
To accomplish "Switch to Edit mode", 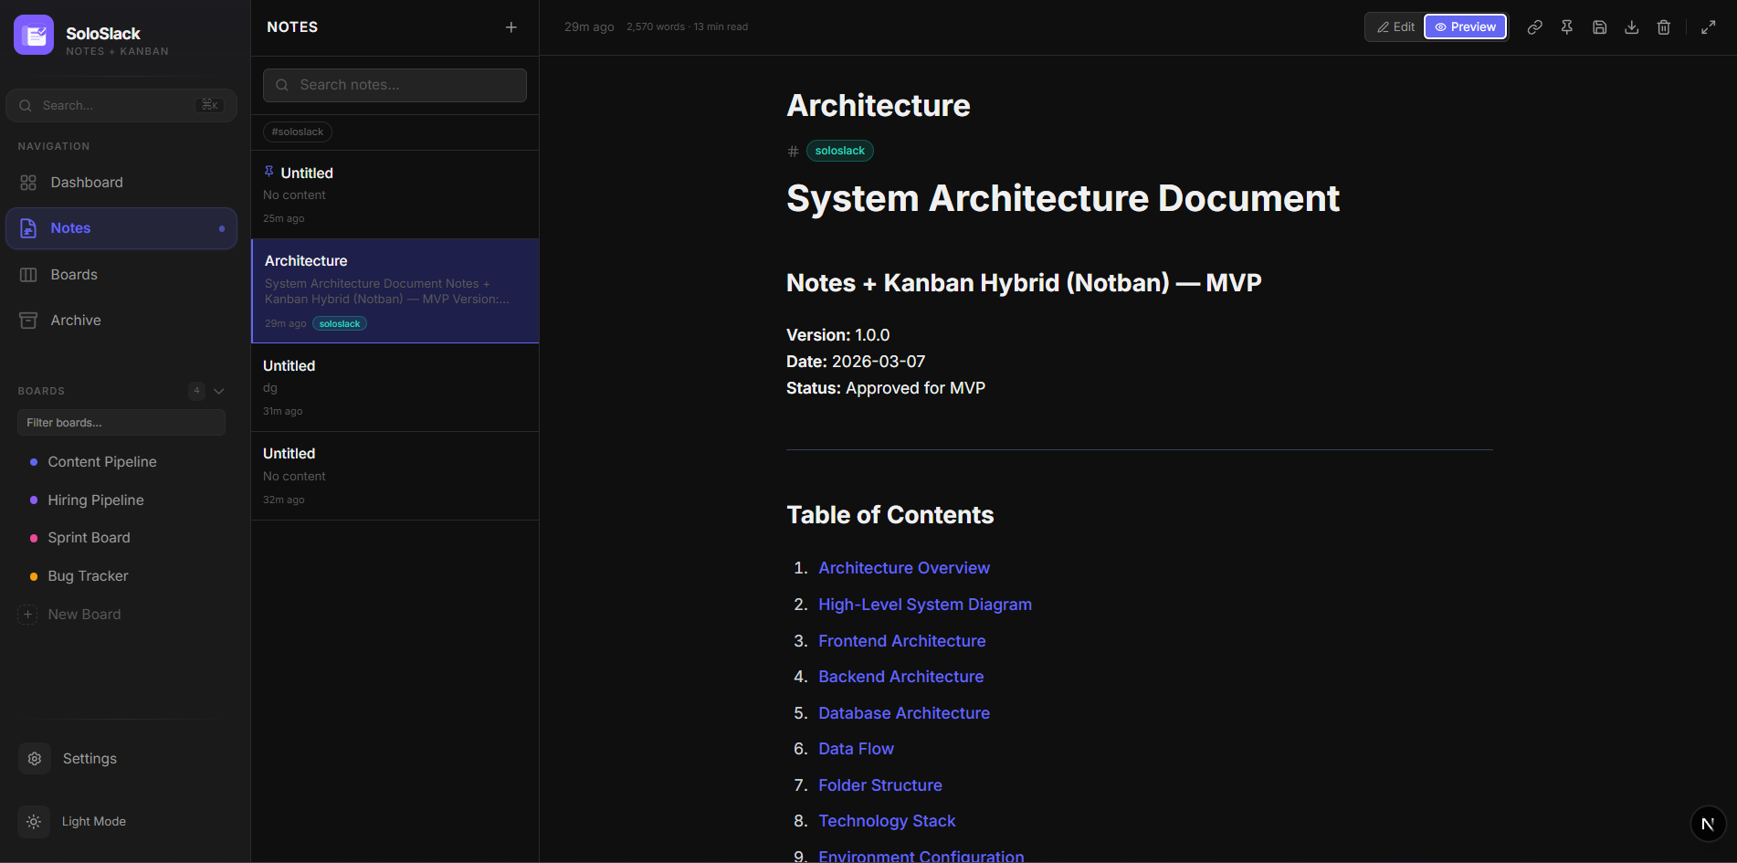I will [x=1395, y=27].
